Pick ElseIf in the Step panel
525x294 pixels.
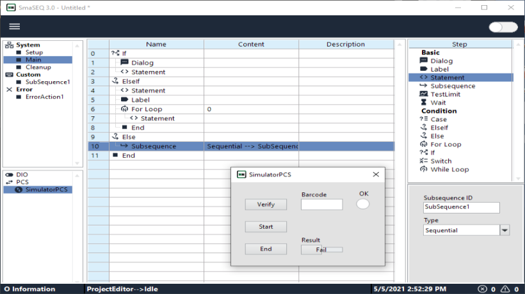pos(439,128)
